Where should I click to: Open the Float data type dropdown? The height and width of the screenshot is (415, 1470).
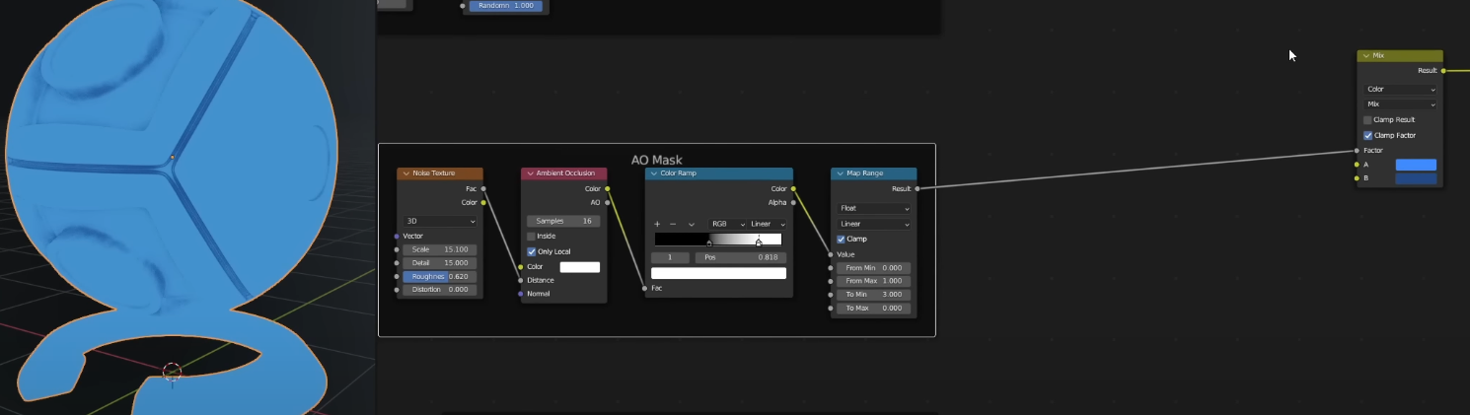(874, 209)
